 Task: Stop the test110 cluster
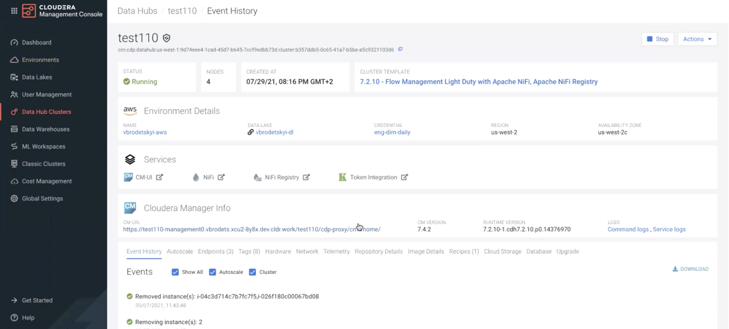(x=657, y=39)
